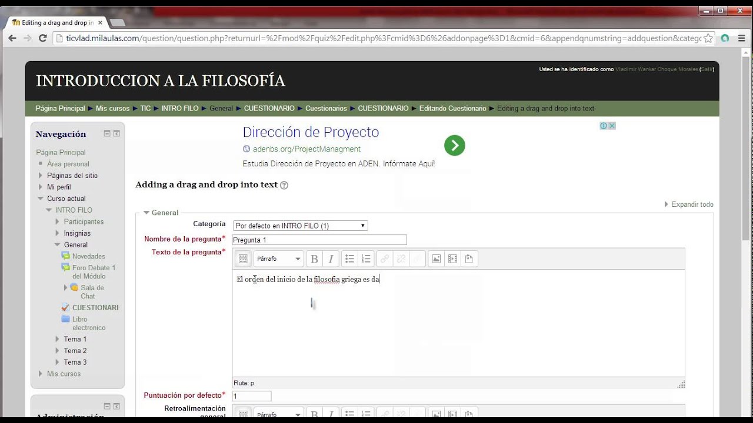
Task: Insert unordered bullet list in question editor
Action: (349, 258)
